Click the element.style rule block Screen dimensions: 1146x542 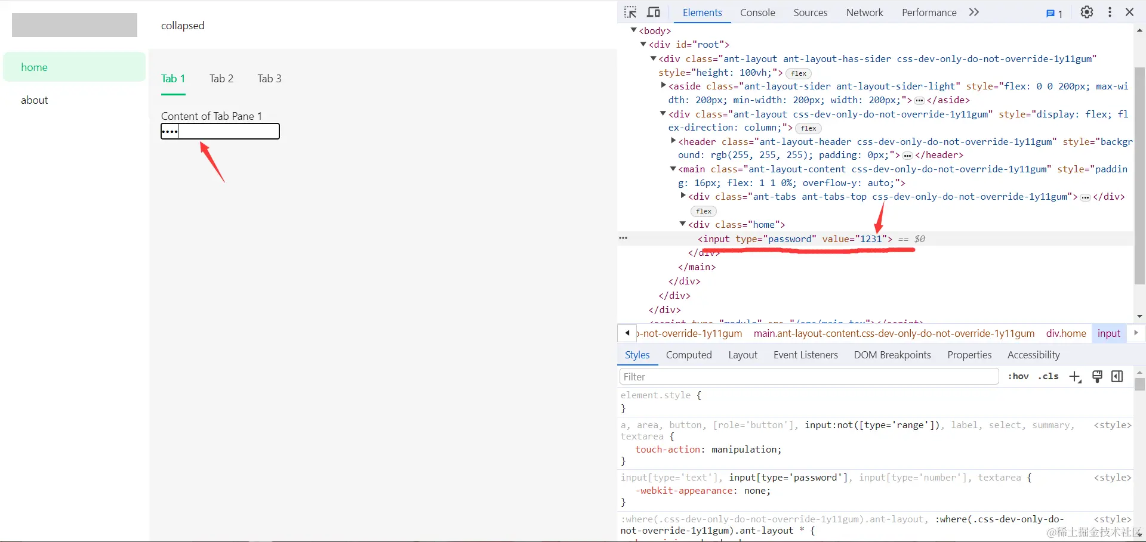coord(875,402)
